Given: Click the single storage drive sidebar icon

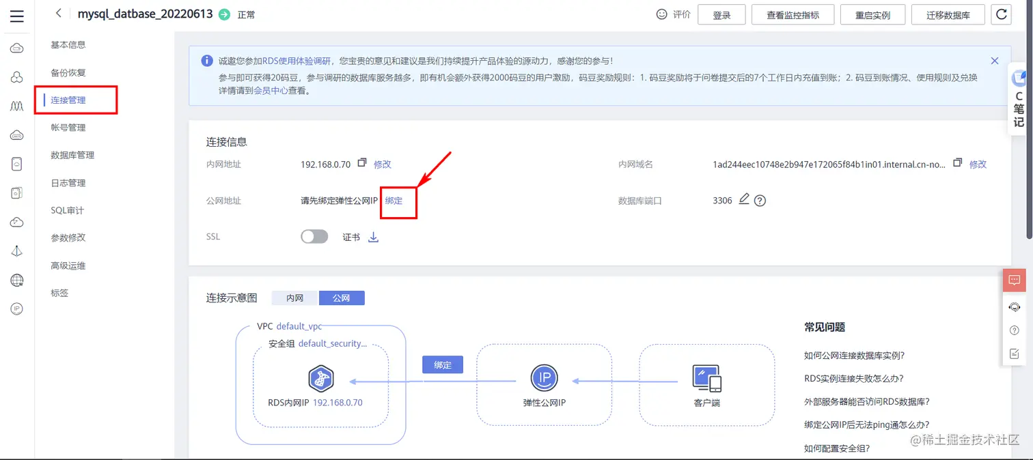Looking at the screenshot, I should (x=17, y=164).
